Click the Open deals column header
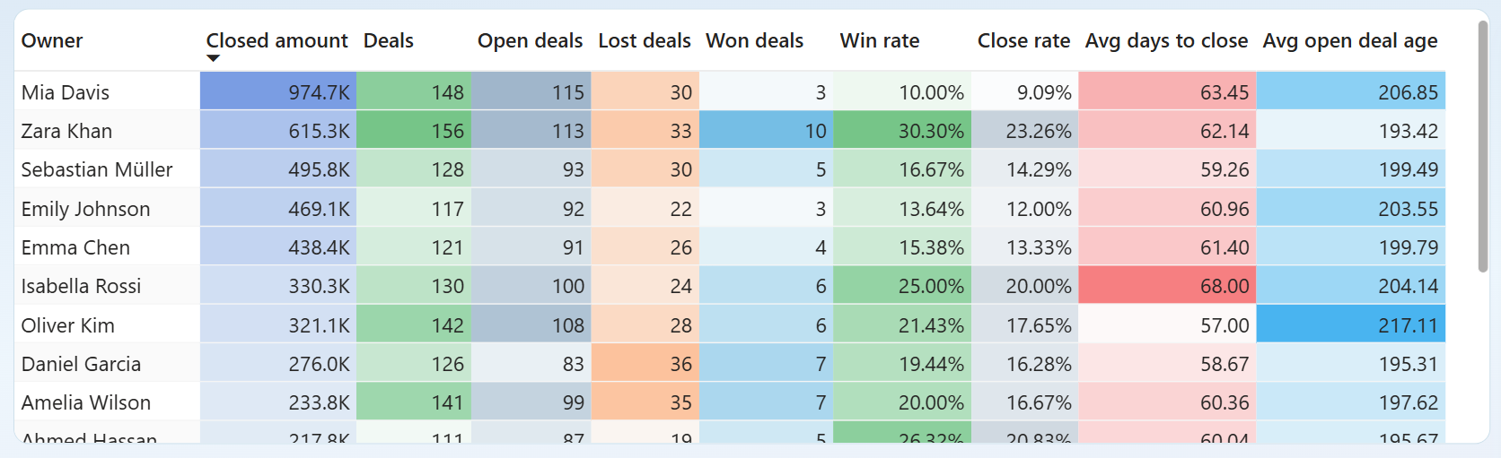The height and width of the screenshot is (458, 1501). [x=530, y=40]
